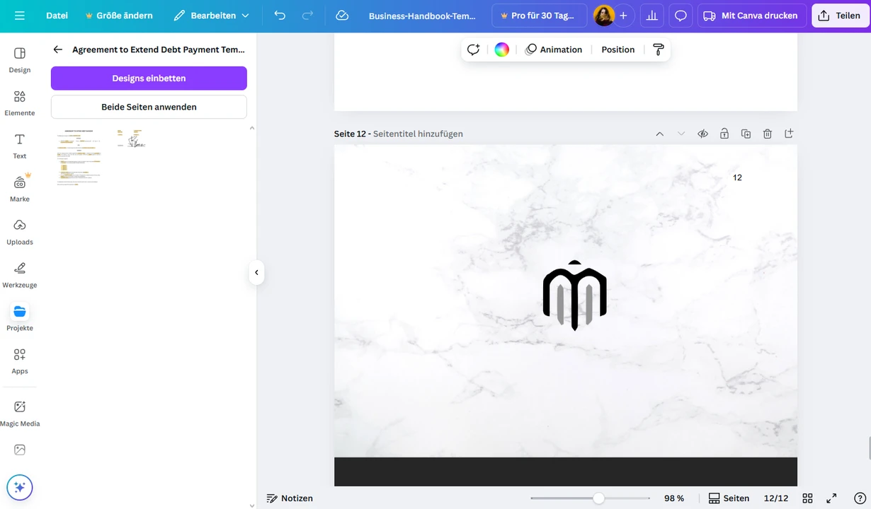Open grid view of pages
The height and width of the screenshot is (509, 871).
click(x=807, y=498)
